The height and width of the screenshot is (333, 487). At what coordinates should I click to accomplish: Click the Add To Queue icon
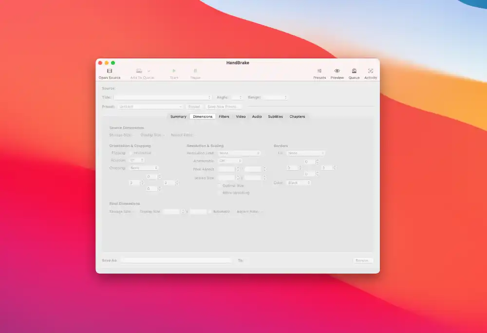point(139,71)
